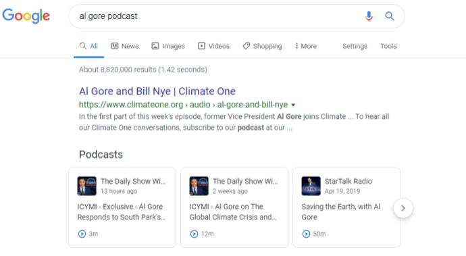Viewport: 466px width, 256px height.
Task: Switch to the Images tab
Action: point(168,46)
